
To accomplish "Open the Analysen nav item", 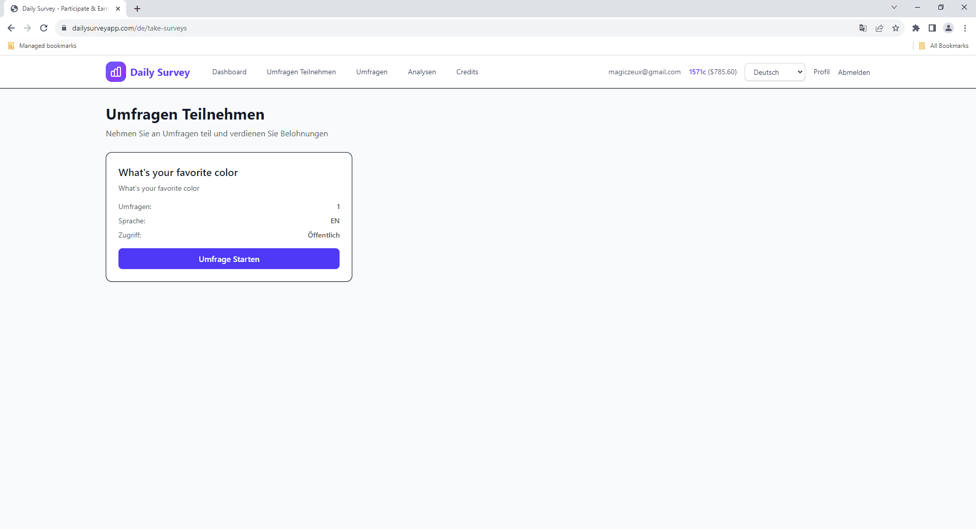I will 422,72.
